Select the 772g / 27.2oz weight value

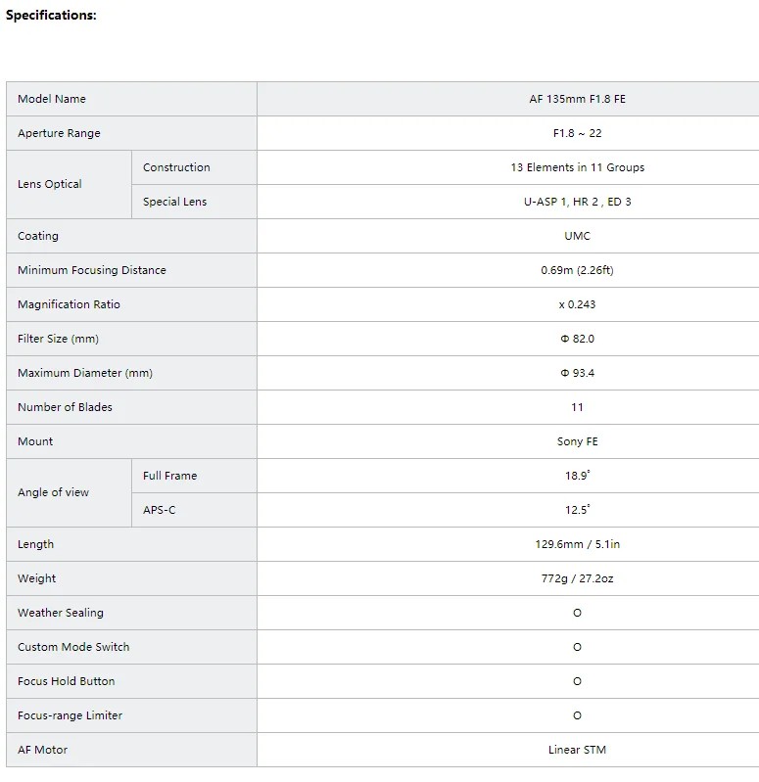coord(577,578)
